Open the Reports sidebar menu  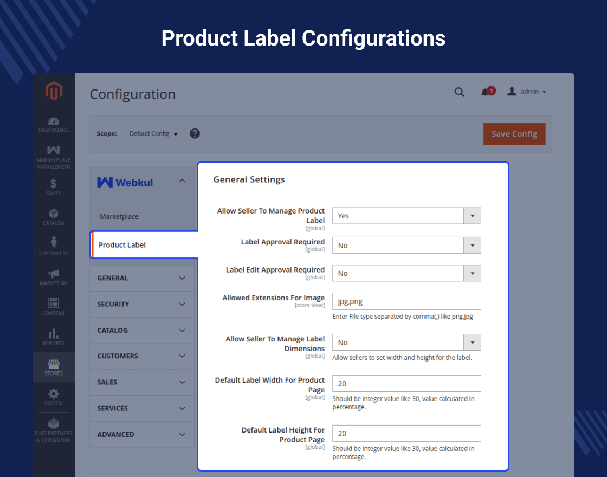[x=54, y=337]
